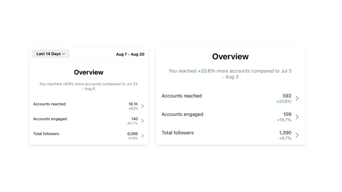
Task: Click green +63% in the summary sentence
Action: pos(68,84)
